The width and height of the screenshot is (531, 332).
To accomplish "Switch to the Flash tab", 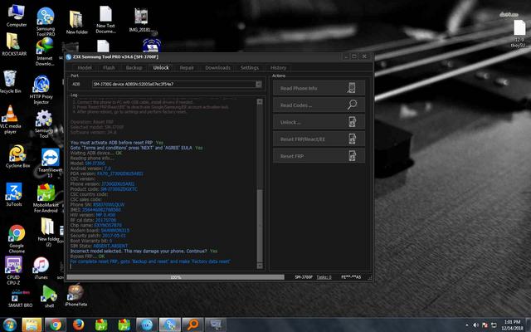I will coord(109,68).
